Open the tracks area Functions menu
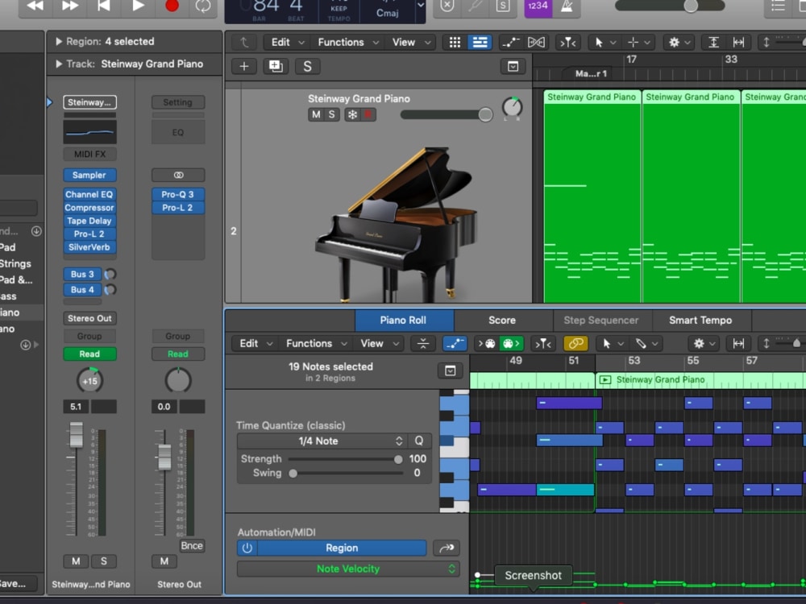 [x=347, y=42]
